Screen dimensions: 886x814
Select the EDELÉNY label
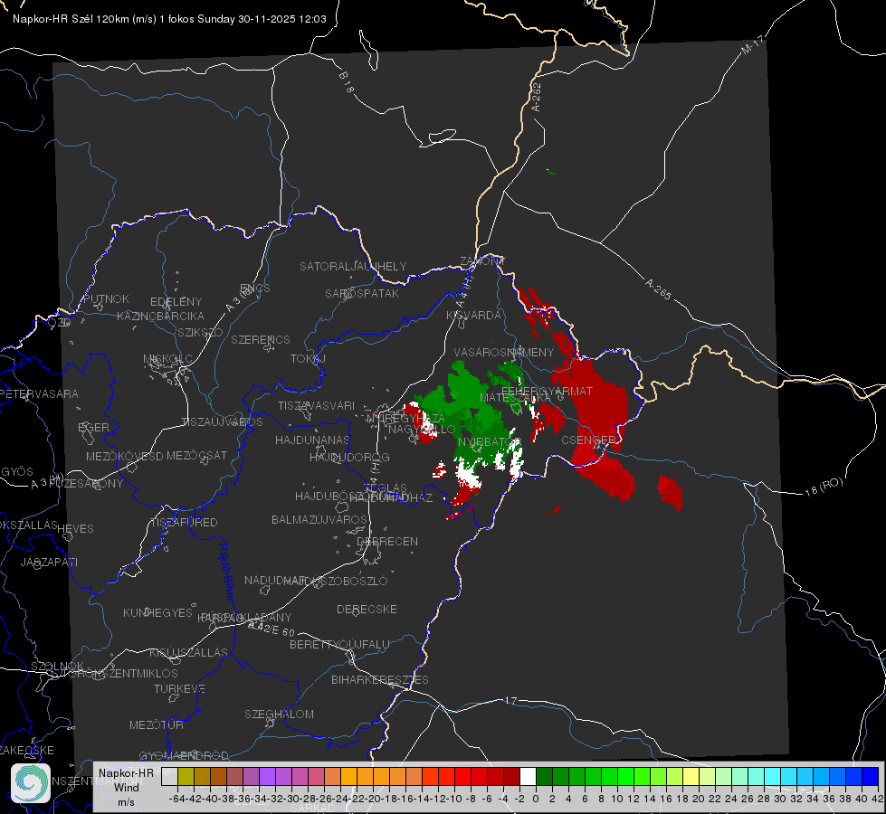(x=176, y=302)
